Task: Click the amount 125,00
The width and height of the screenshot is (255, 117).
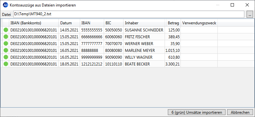Action: point(174,30)
